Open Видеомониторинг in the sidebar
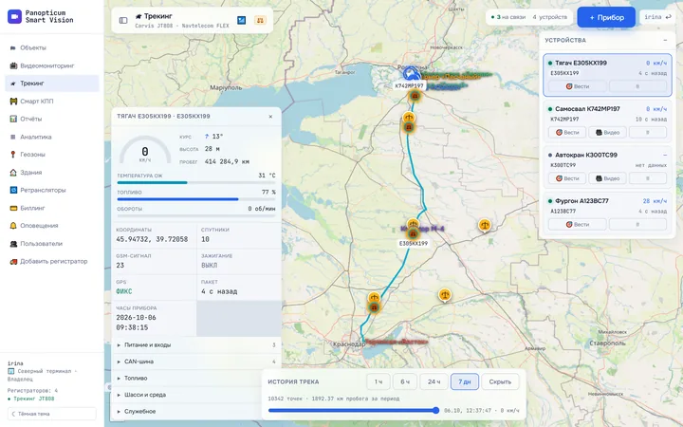Image resolution: width=683 pixels, height=427 pixels. pyautogui.click(x=52, y=65)
